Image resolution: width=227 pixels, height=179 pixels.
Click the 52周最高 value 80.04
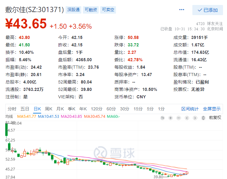pyautogui.click(x=86, y=82)
